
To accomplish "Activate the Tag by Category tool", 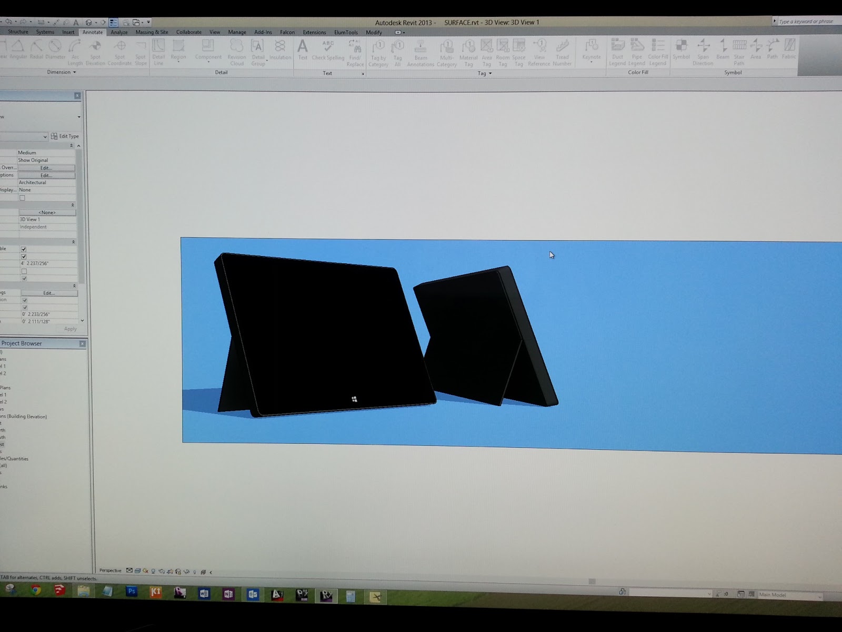I will (378, 50).
